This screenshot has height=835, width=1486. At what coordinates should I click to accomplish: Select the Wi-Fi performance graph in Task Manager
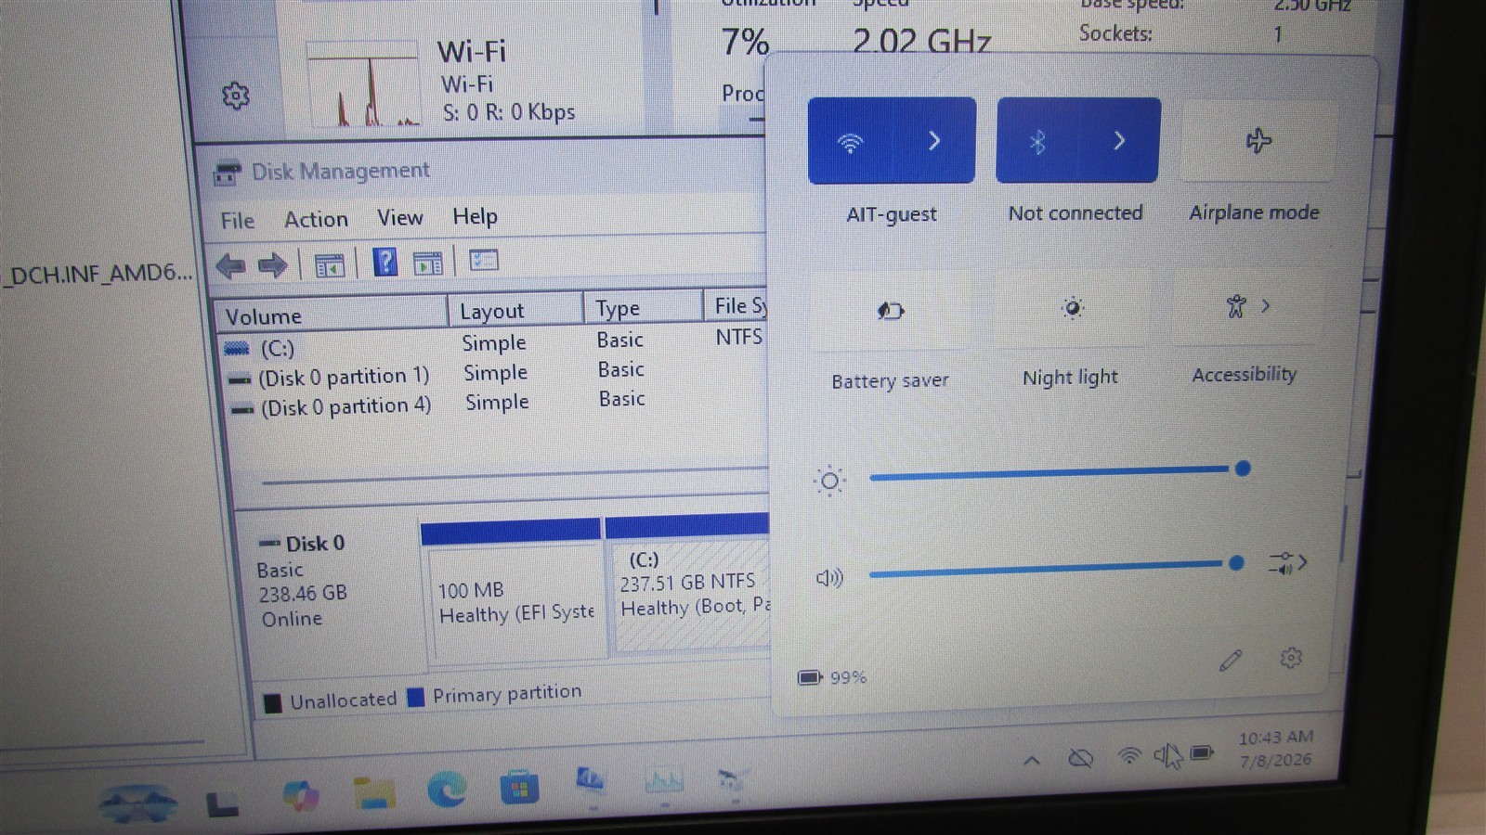pyautogui.click(x=362, y=85)
